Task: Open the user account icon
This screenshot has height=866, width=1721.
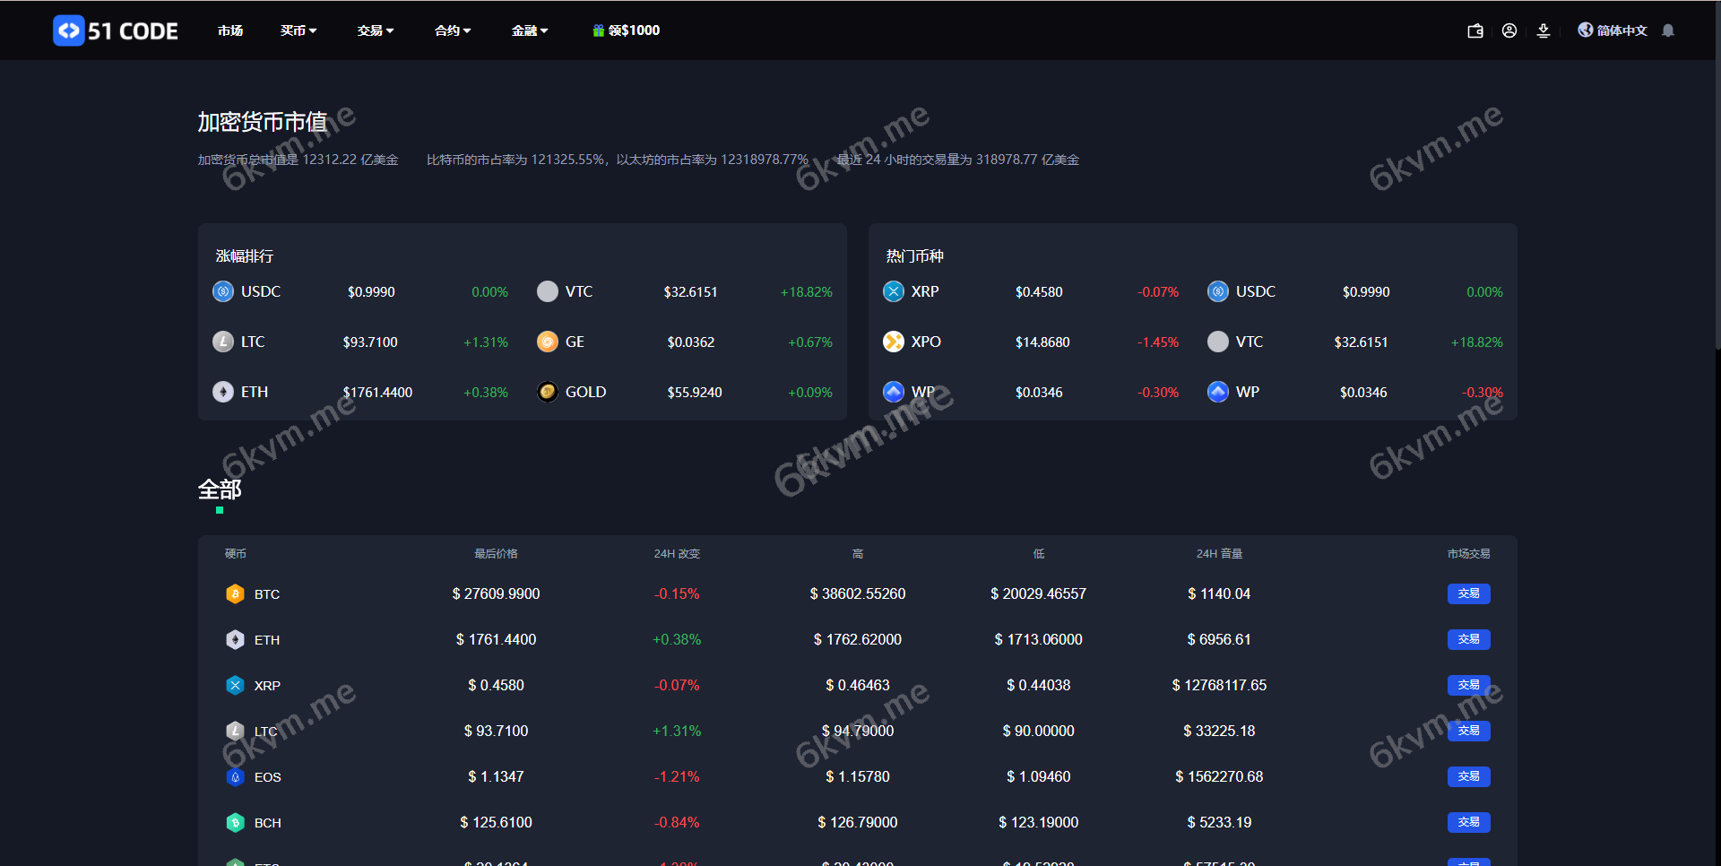Action: [x=1509, y=30]
